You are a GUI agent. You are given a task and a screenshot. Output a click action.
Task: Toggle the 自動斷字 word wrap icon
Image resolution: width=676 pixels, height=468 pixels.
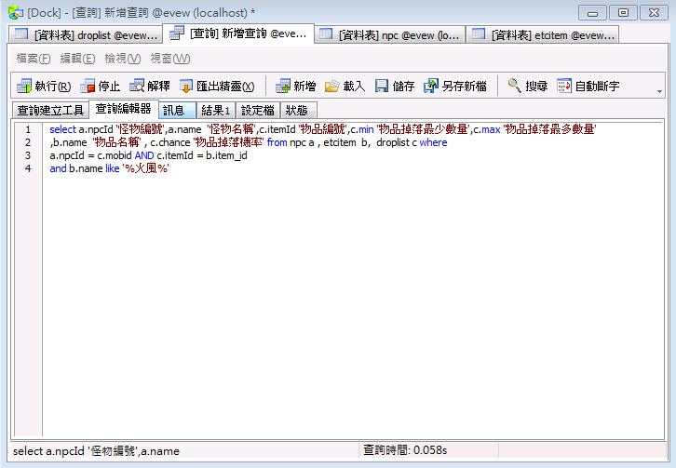[x=564, y=87]
